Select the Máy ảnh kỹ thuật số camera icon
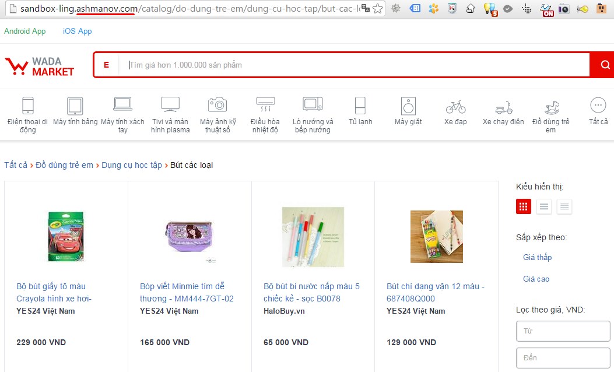Screen dimensions: 614x372 pyautogui.click(x=217, y=105)
